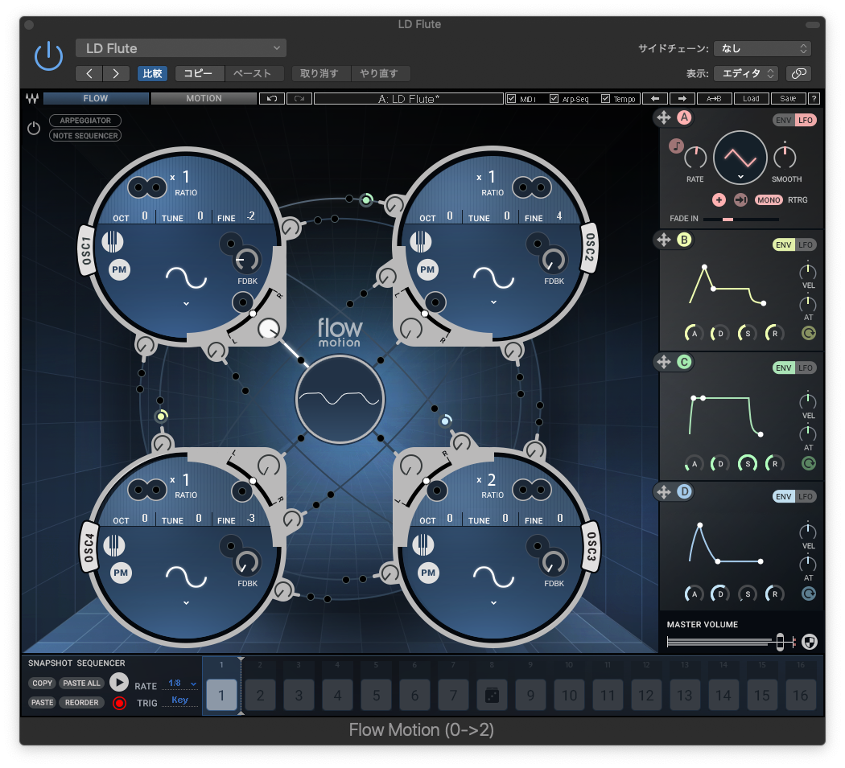Click the OSC1 keyboard tracking icon
845x768 pixels.
[113, 241]
